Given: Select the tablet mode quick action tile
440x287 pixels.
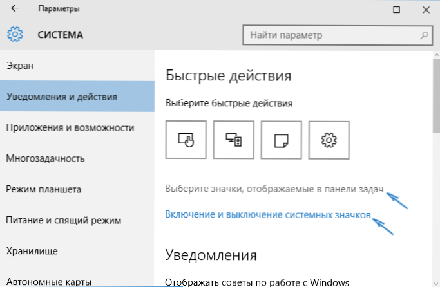Looking at the screenshot, I should (186, 140).
